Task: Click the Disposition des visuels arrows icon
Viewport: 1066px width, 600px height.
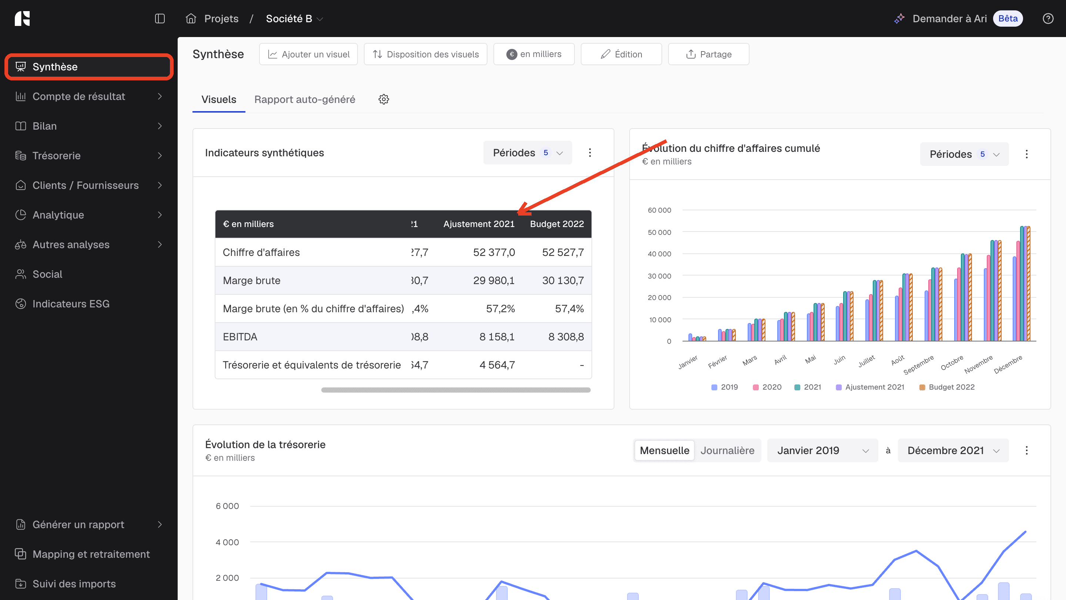Action: click(x=378, y=54)
